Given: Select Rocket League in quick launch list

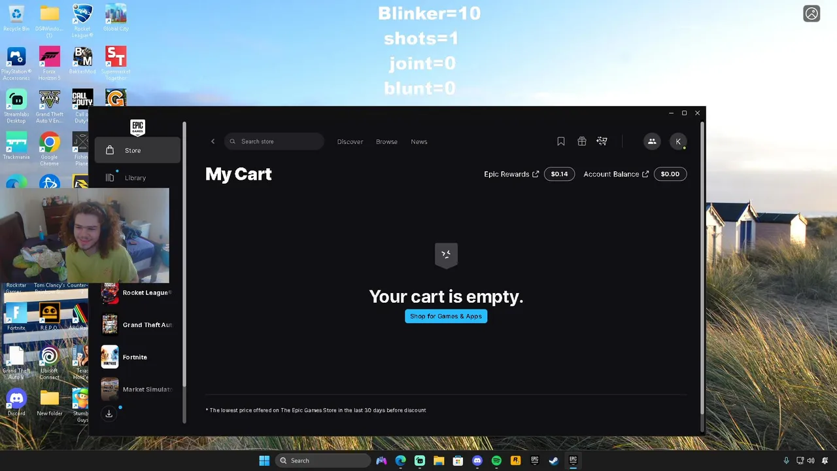Looking at the screenshot, I should point(137,292).
